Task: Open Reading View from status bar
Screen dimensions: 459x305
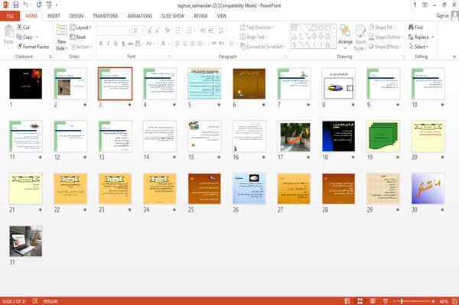Action: click(373, 301)
